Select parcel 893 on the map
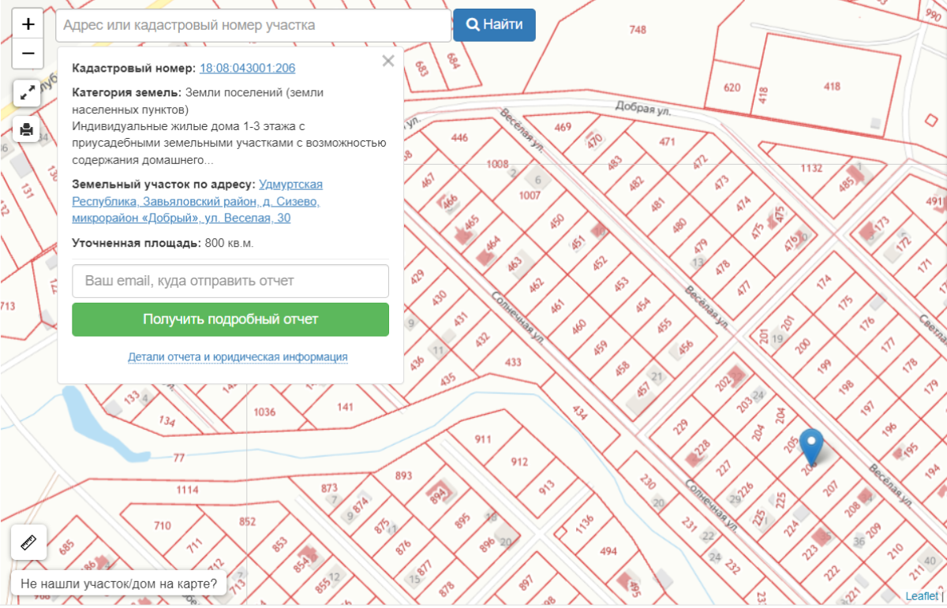 coord(403,476)
